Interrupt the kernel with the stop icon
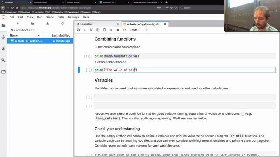The height and width of the screenshot is (157, 280). pyautogui.click(x=118, y=30)
